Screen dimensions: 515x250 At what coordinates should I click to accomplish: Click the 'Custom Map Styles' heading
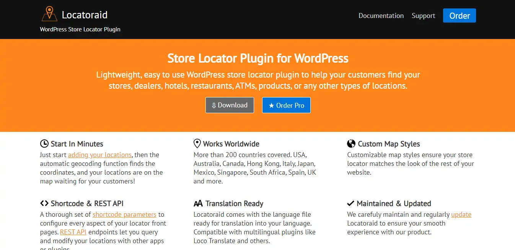tap(389, 144)
